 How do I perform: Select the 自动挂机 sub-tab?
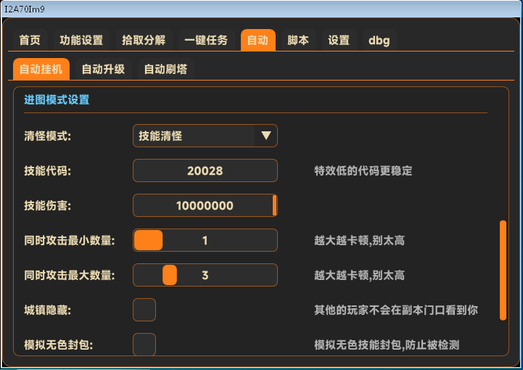coord(41,70)
